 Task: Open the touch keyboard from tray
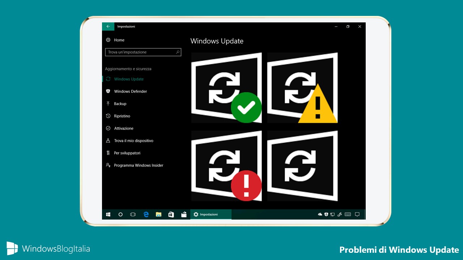(x=348, y=214)
